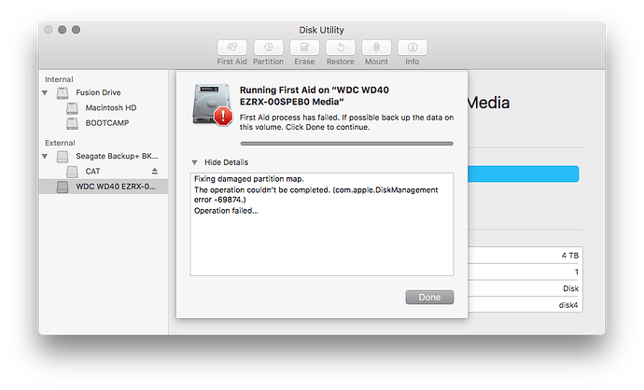Click the hard drive error icon in dialog

click(x=212, y=104)
